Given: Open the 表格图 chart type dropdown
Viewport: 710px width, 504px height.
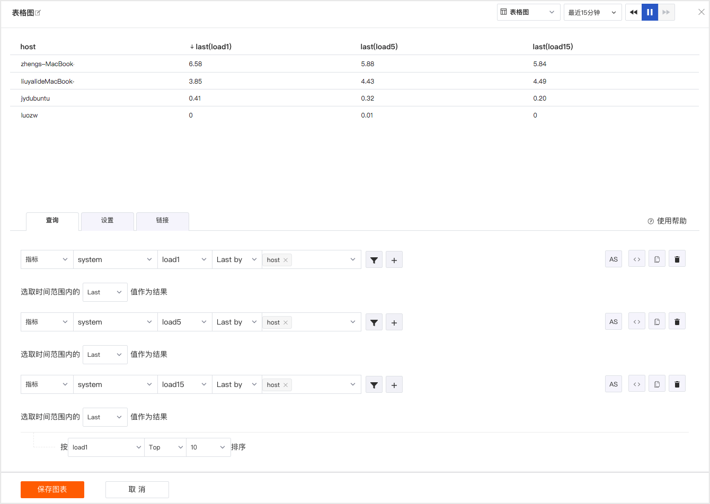Looking at the screenshot, I should pyautogui.click(x=529, y=12).
